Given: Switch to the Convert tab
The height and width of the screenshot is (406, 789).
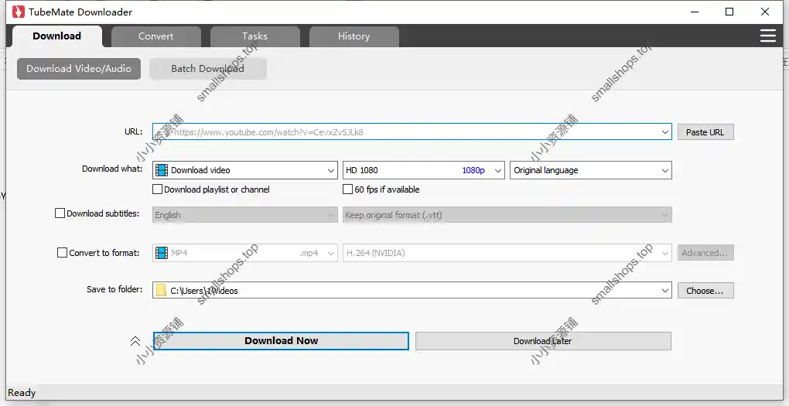Looking at the screenshot, I should click(156, 36).
